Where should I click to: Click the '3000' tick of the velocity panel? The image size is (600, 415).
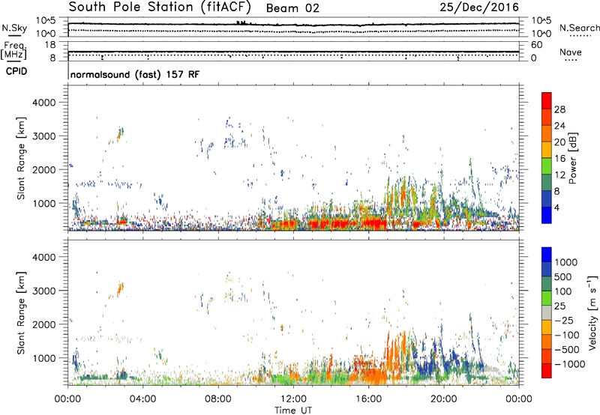pos(43,291)
